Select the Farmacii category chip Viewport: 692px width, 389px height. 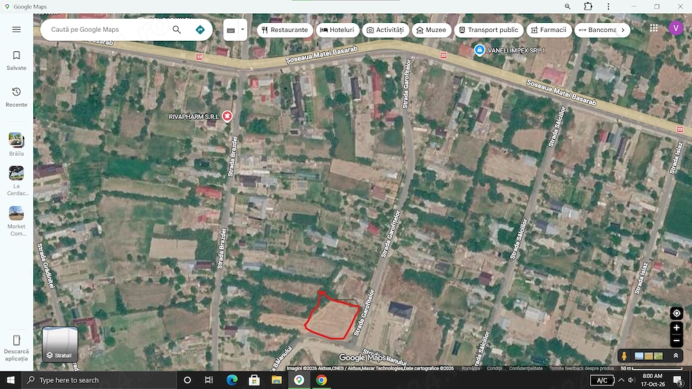[x=549, y=30]
